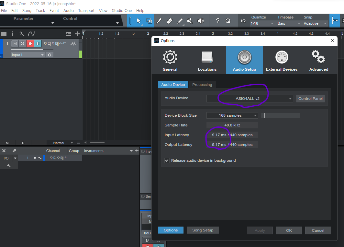Expand the Control dropdown arrow
This screenshot has height=247, width=344.
pyautogui.click(x=117, y=23)
